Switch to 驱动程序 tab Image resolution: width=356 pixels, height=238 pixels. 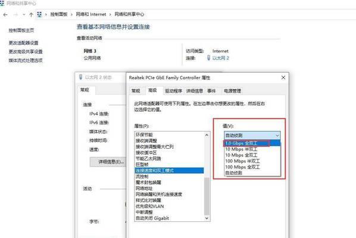click(173, 91)
